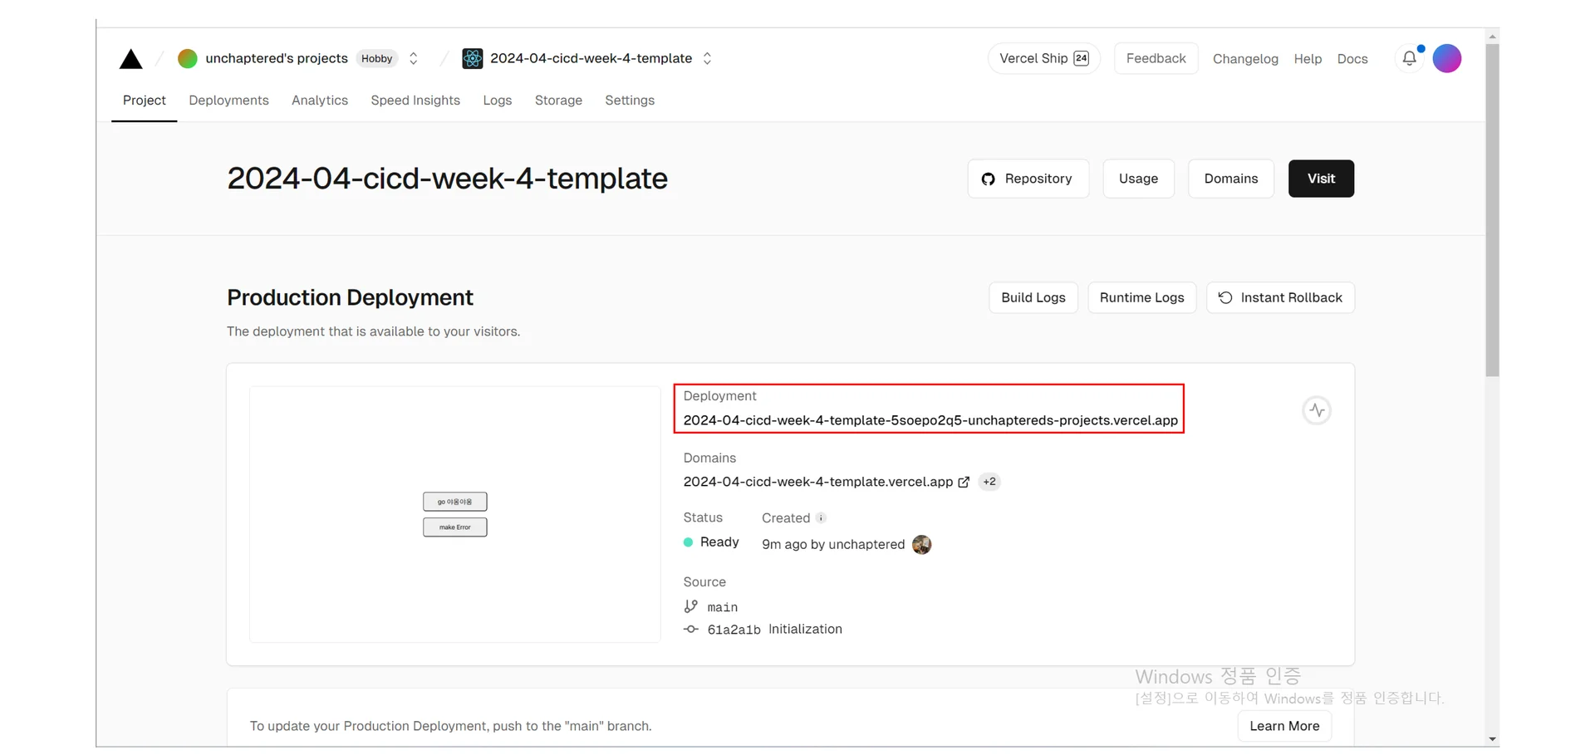Open the GitHub Repository button
Screen dimensions: 1595x755
point(1028,179)
